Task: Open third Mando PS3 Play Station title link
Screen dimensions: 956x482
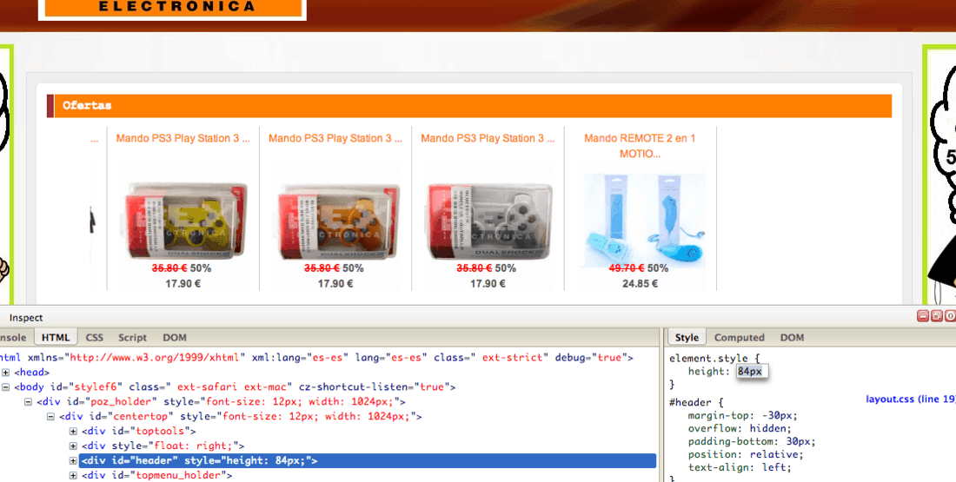Action: point(488,138)
